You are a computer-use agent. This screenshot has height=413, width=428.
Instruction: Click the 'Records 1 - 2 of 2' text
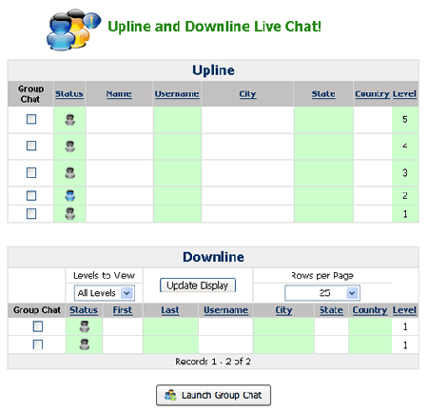coord(213,362)
